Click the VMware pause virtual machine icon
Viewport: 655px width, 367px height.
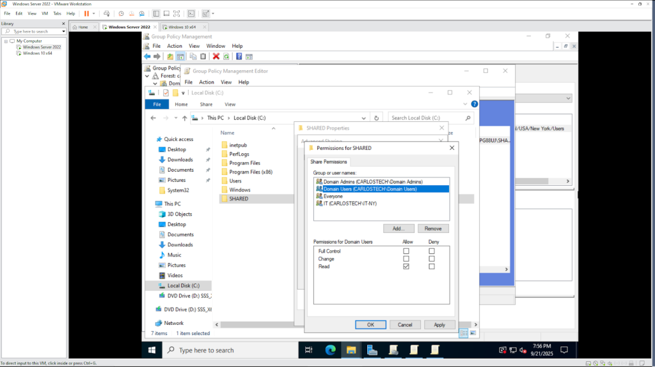pyautogui.click(x=86, y=13)
